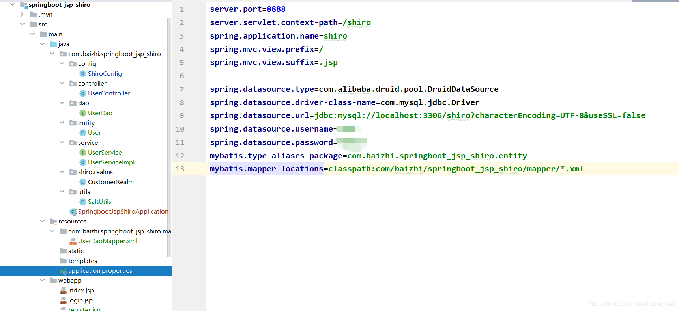679x311 pixels.
Task: Click the springboot_jsp_shiro project module icon
Action: pyautogui.click(x=24, y=5)
